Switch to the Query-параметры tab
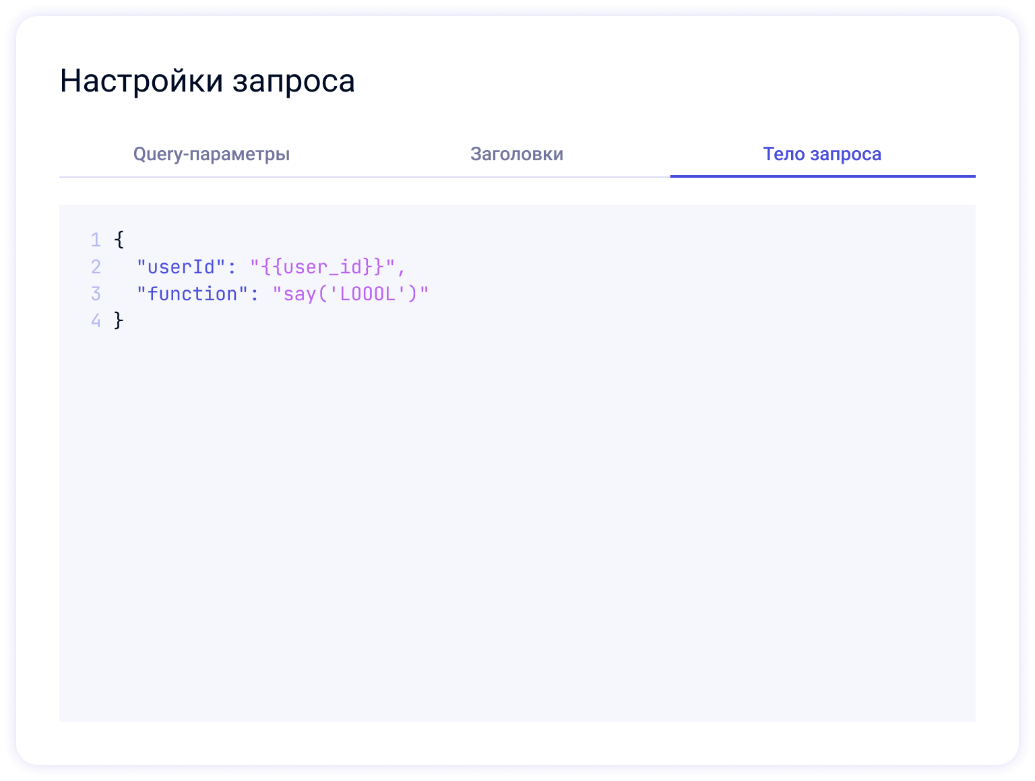The width and height of the screenshot is (1035, 781). 212,154
